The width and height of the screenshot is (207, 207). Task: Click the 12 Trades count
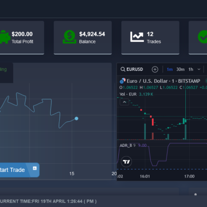tap(150, 34)
